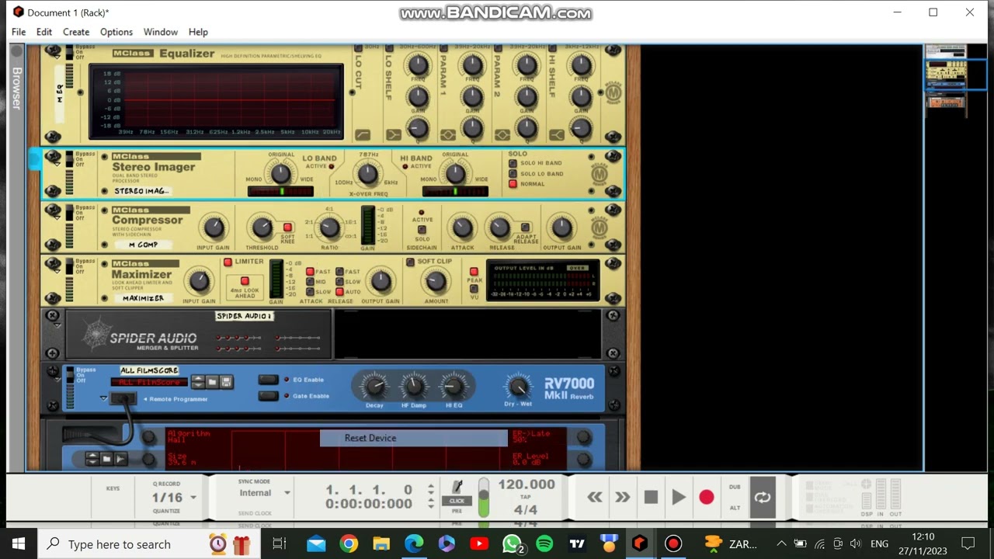Toggle Adapt Release on the Compressor

525,227
